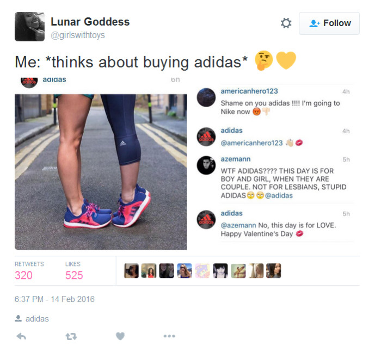
Task: Click the blue-background liker avatar
Action: pyautogui.click(x=185, y=270)
